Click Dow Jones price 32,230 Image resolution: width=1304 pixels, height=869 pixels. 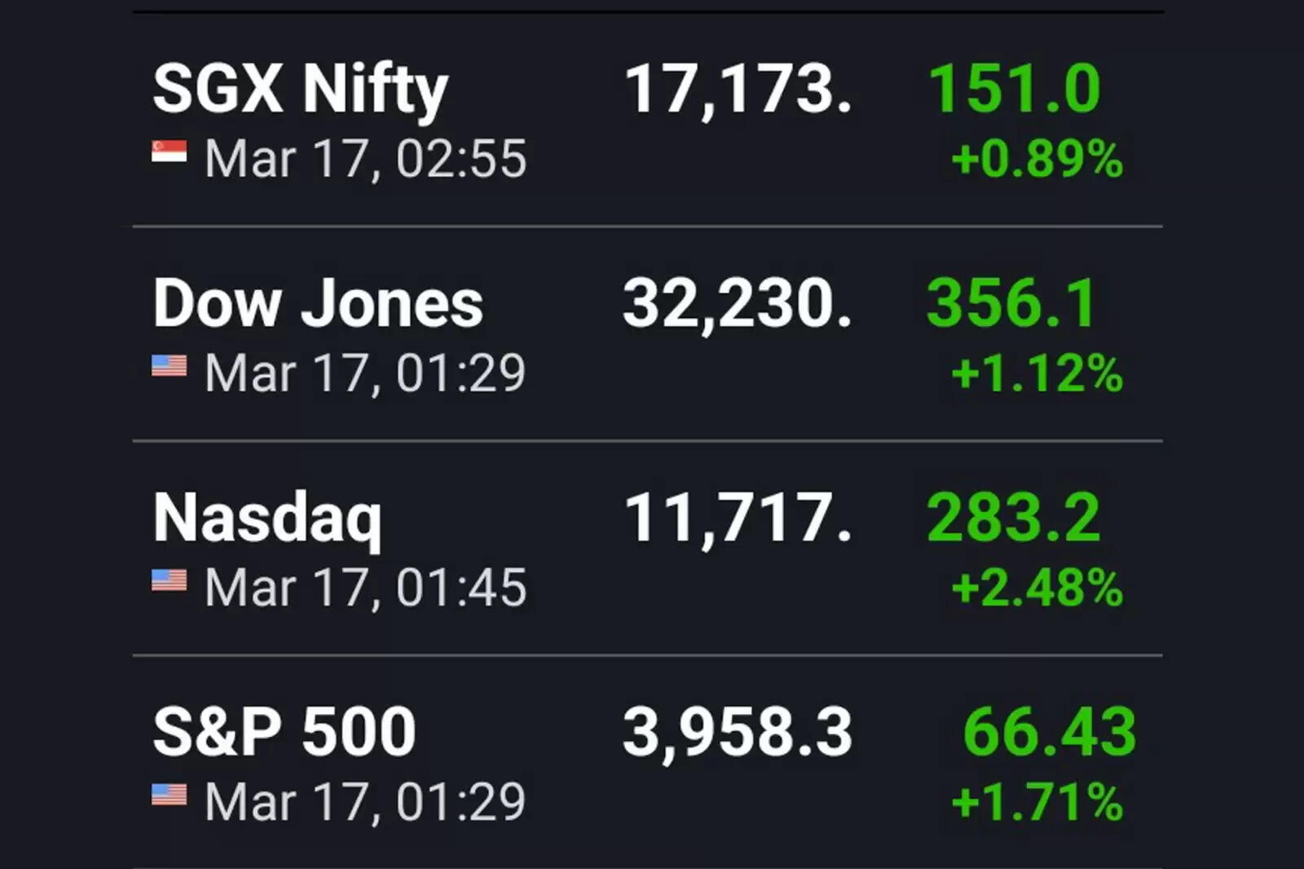737,303
